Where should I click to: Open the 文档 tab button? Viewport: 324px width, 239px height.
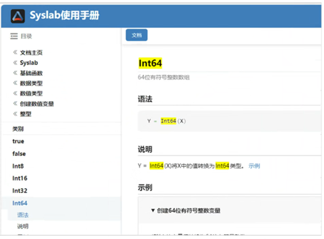point(137,35)
